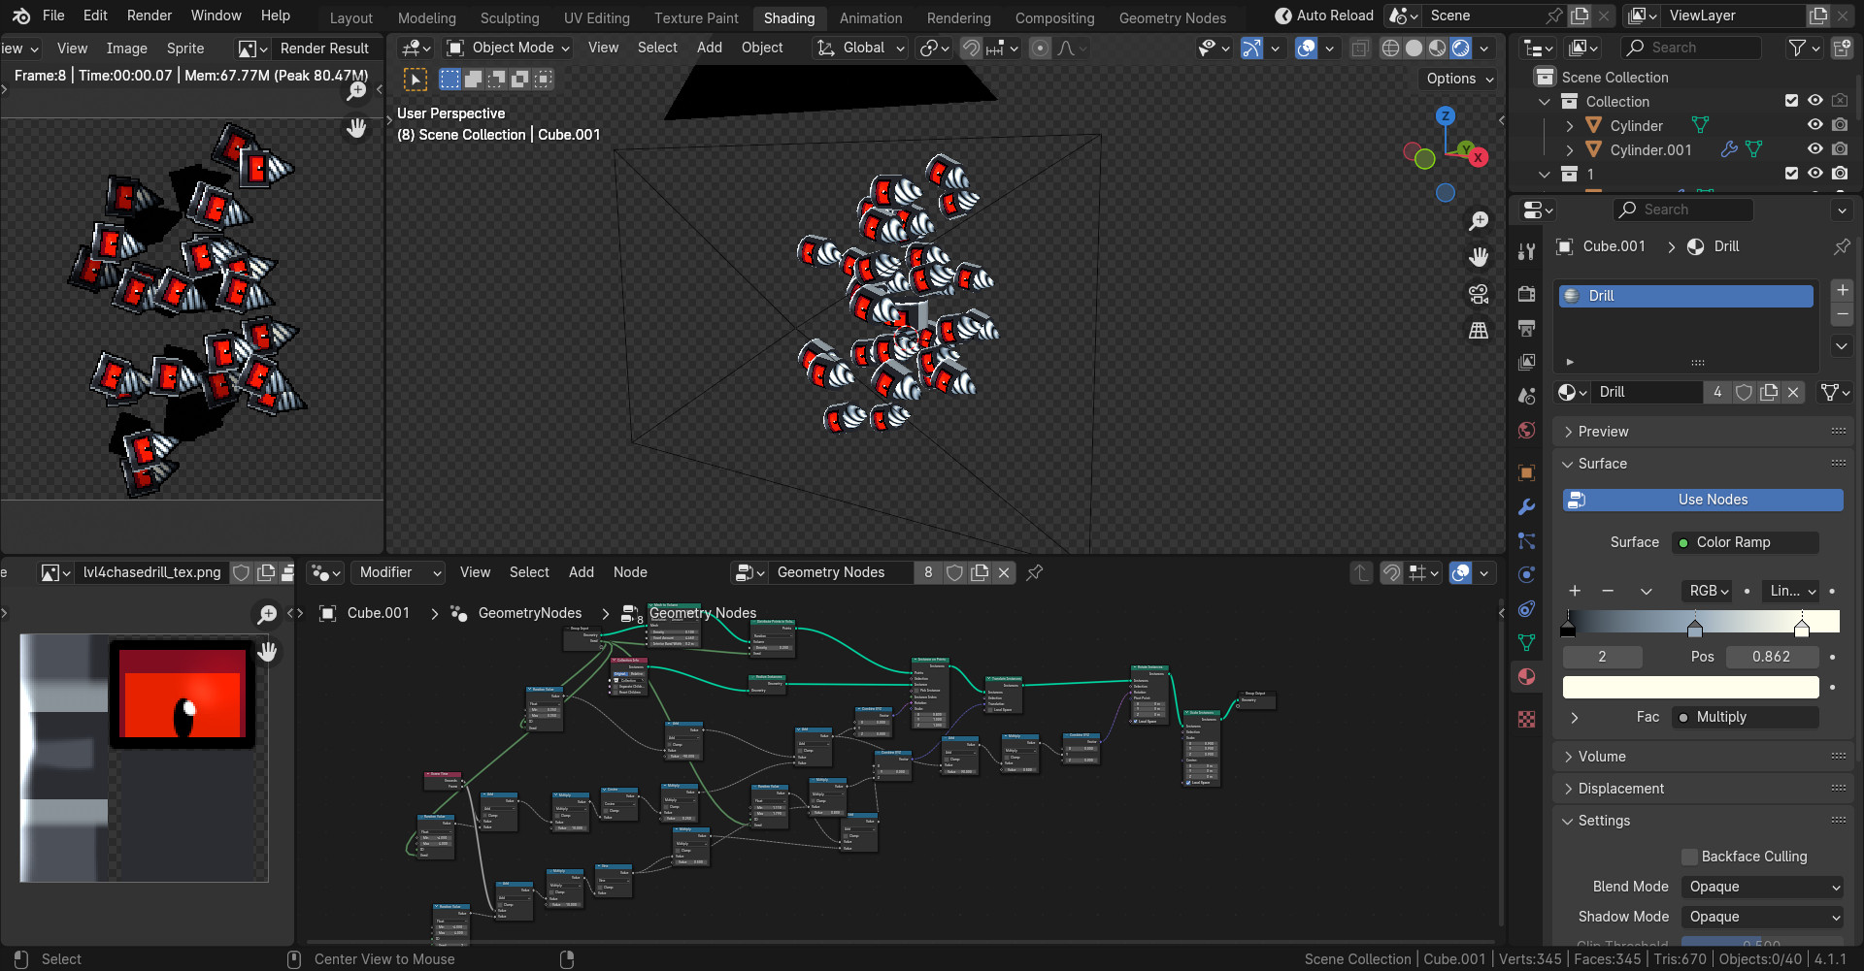Open the Tool properties tab
Screen dimensions: 1864x971
pyautogui.click(x=1526, y=252)
